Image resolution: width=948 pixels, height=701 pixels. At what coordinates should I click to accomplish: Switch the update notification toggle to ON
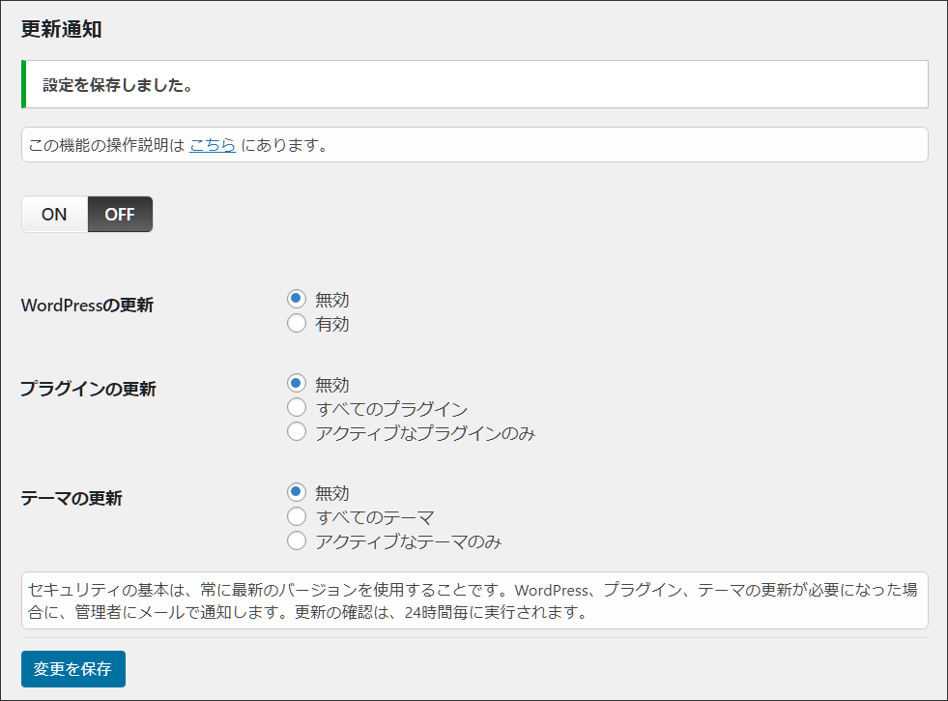tap(54, 215)
